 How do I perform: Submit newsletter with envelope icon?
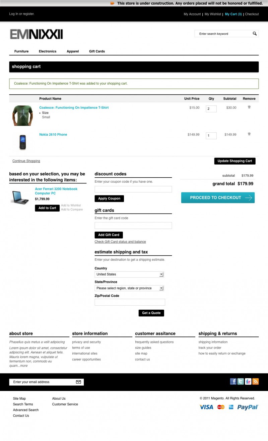click(78, 382)
